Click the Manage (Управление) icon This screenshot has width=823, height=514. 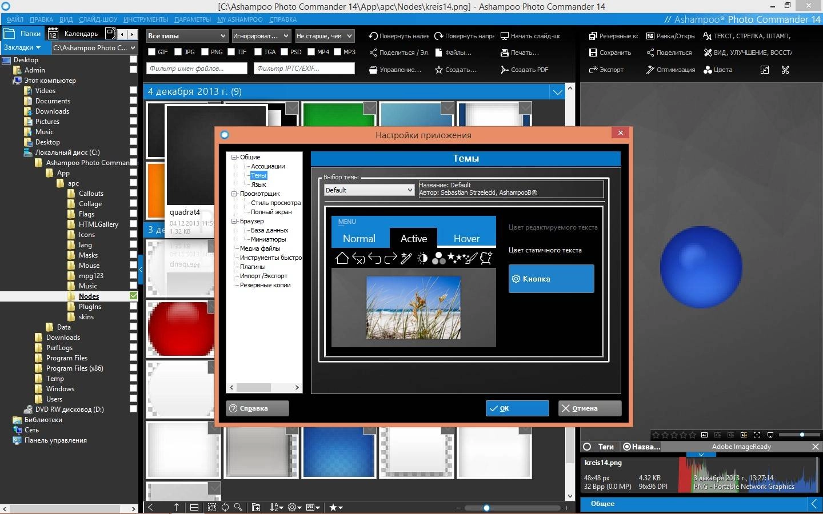pyautogui.click(x=373, y=70)
